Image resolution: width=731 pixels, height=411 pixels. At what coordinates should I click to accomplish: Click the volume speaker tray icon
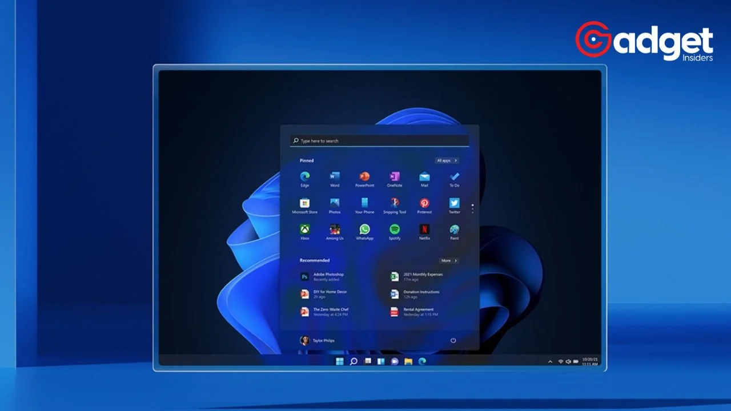point(568,362)
